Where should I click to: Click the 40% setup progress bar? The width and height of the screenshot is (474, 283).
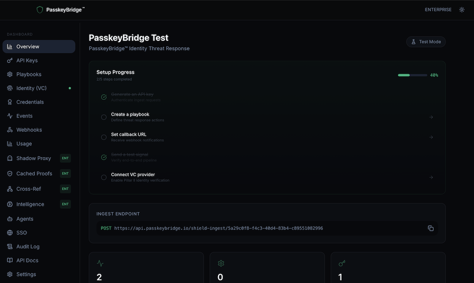(x=412, y=75)
